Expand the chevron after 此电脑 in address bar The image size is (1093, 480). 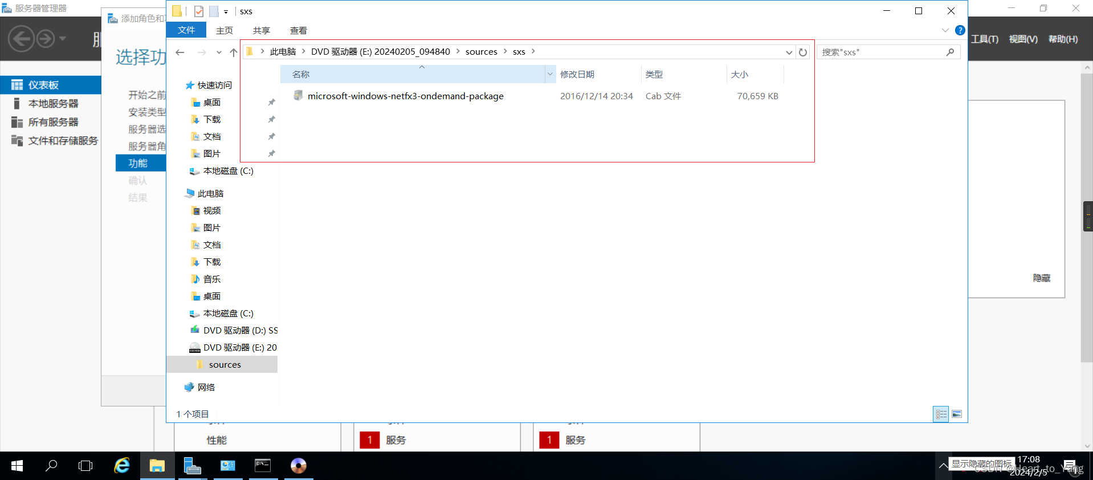click(x=304, y=51)
